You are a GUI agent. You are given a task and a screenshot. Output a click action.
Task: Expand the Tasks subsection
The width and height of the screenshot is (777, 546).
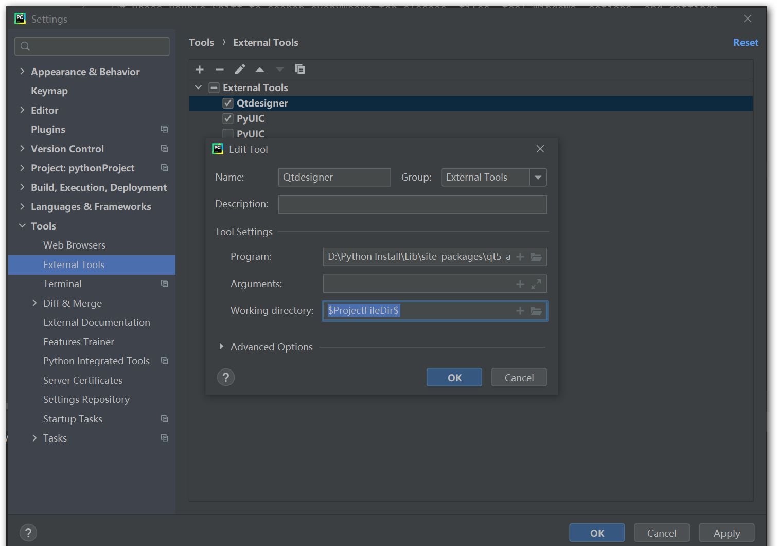[x=34, y=438]
